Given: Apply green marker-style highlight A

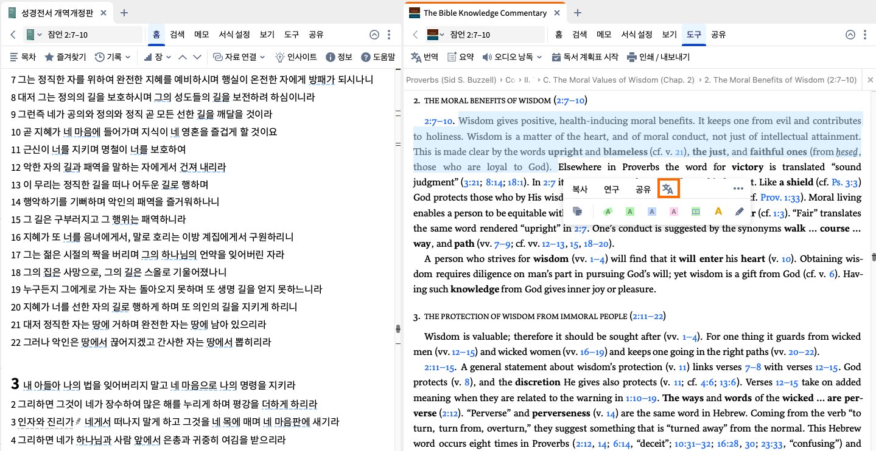Looking at the screenshot, I should (607, 212).
